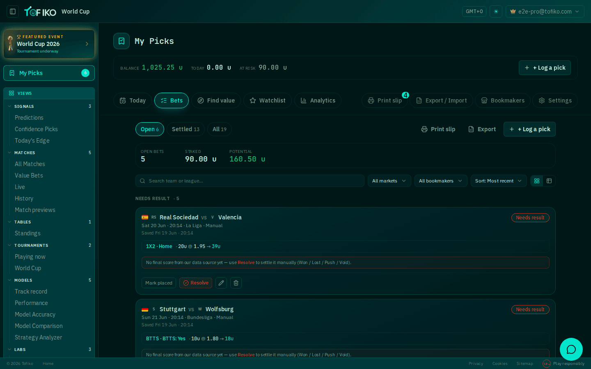The image size is (591, 369).
Task: Click Needs result badge on Stuttgart bet
Action: pyautogui.click(x=530, y=310)
